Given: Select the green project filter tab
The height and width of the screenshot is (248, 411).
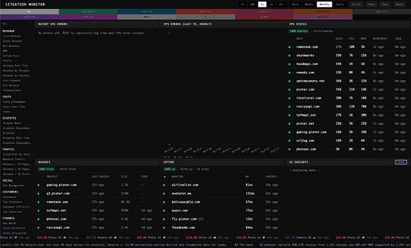Looking at the screenshot, I should (x=88, y=12).
